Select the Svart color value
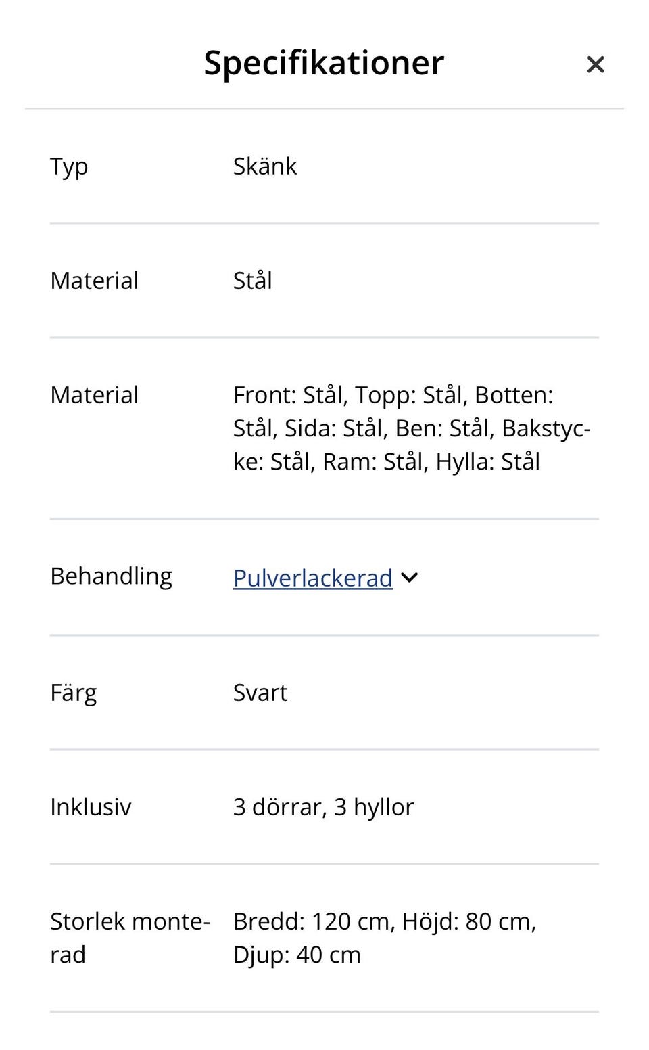The height and width of the screenshot is (1050, 649). click(260, 693)
